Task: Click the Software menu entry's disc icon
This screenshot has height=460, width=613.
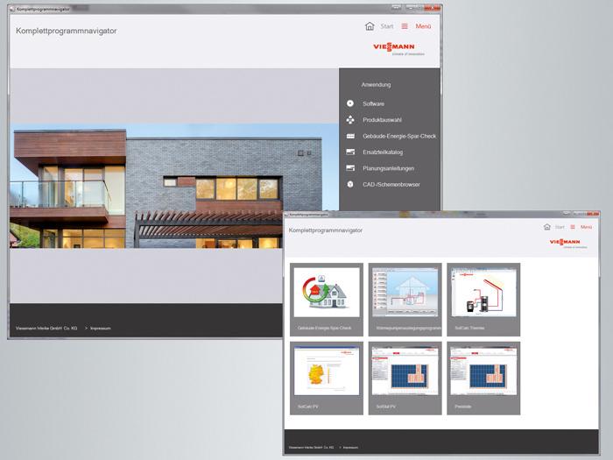Action: [350, 103]
